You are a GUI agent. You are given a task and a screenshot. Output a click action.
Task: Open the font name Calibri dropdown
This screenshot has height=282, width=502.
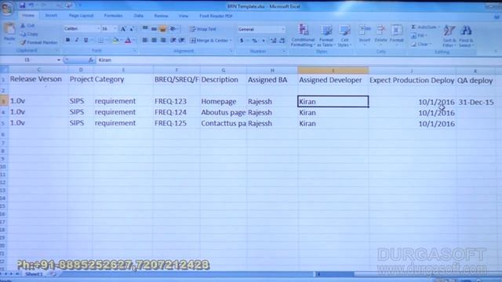[98, 29]
